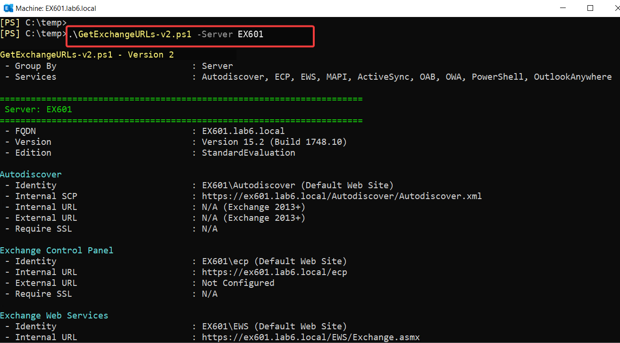Click the '-Server' parameter in the command
This screenshot has height=343, width=620.
click(x=214, y=34)
